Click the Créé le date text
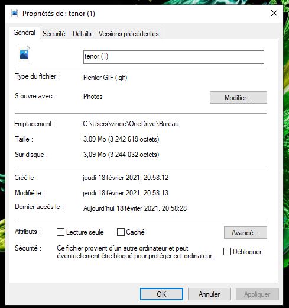This screenshot has width=289, height=308. [x=126, y=178]
